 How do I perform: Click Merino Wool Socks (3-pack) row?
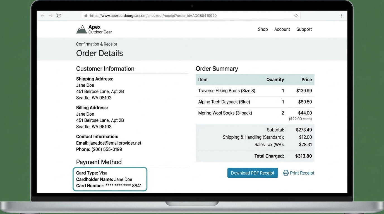pyautogui.click(x=255, y=116)
